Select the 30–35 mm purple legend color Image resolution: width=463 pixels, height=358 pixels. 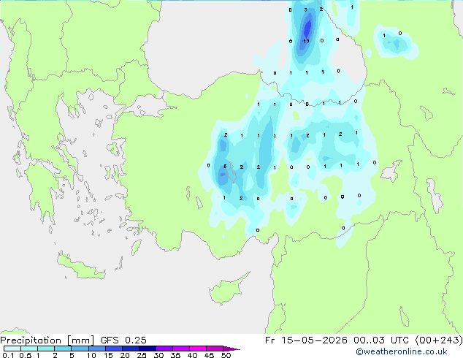(x=164, y=349)
